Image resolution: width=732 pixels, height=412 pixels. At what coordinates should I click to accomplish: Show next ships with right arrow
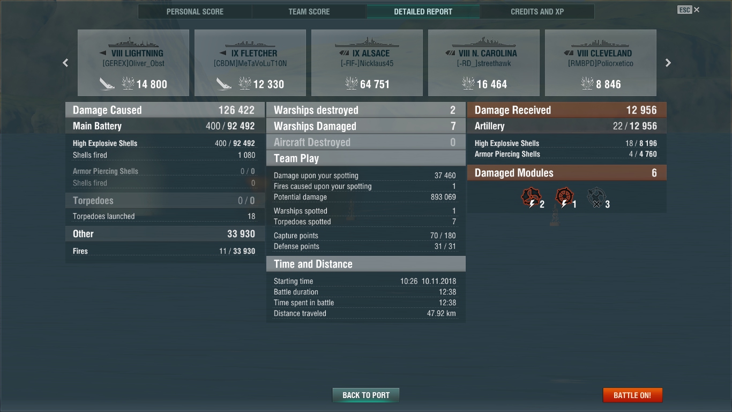(x=668, y=63)
